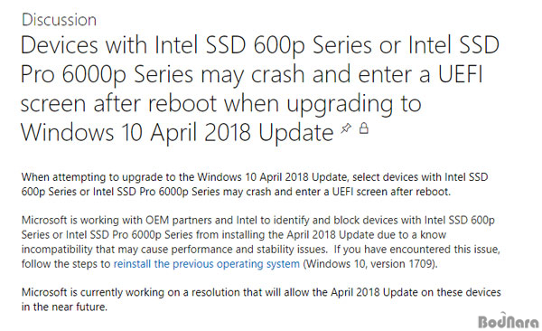Click the Discussion label above the title
Image resolution: width=542 pixels, height=331 pixels.
click(x=59, y=20)
